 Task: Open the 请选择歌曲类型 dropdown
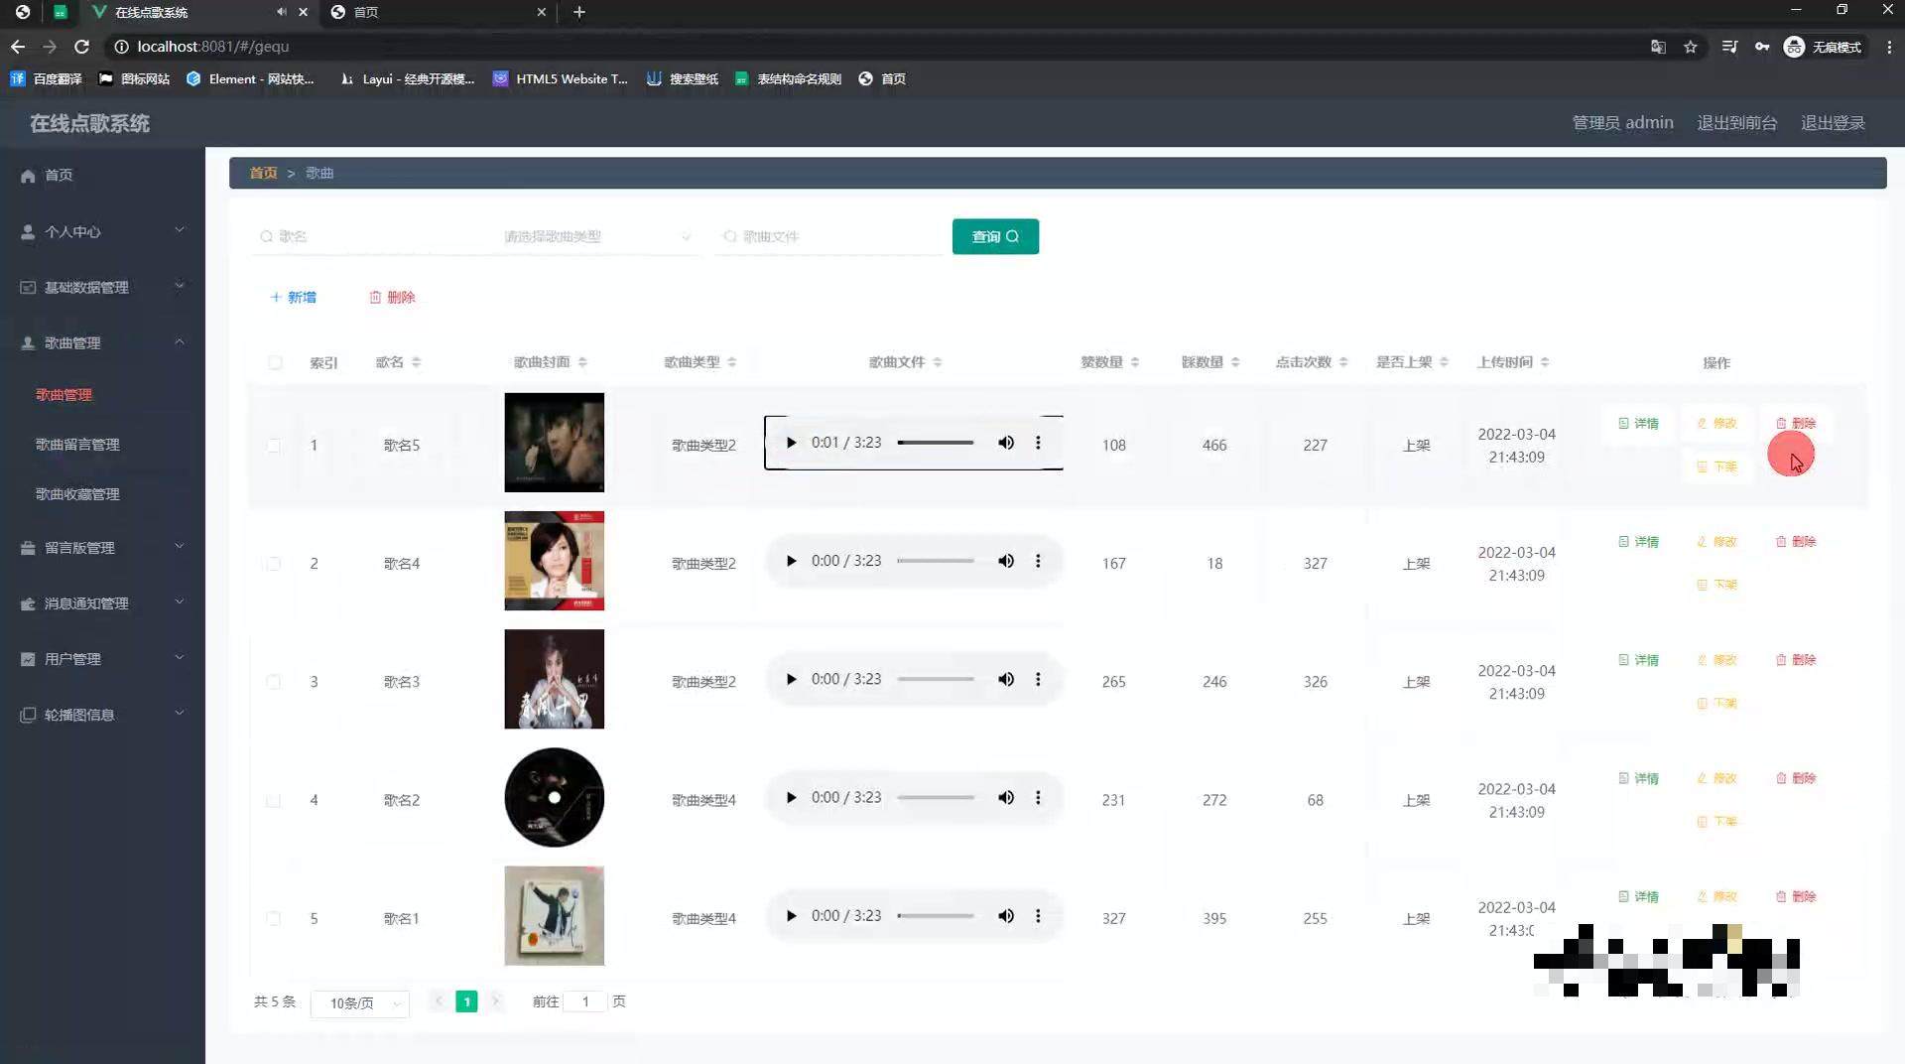point(595,236)
